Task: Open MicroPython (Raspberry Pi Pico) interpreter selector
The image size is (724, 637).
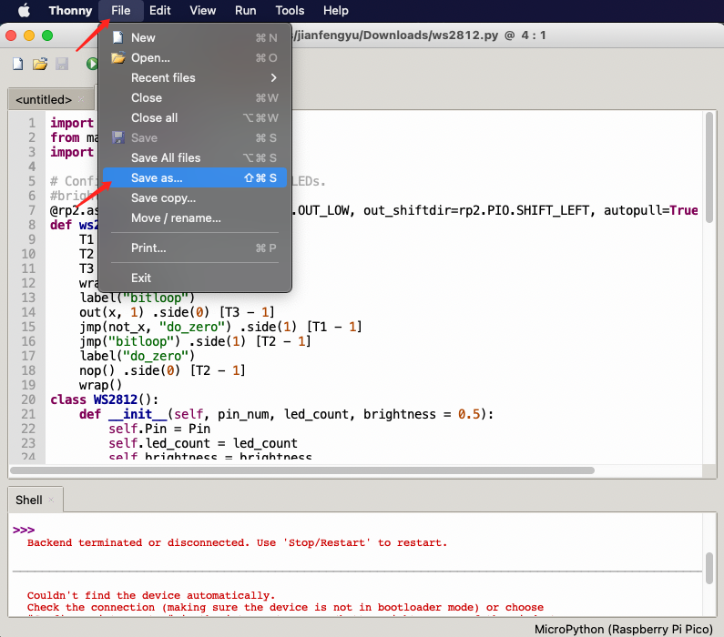Action: (623, 629)
